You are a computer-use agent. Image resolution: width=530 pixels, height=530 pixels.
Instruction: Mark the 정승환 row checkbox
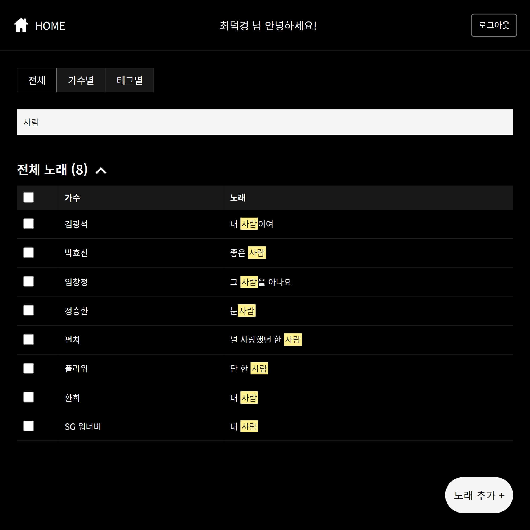click(29, 311)
